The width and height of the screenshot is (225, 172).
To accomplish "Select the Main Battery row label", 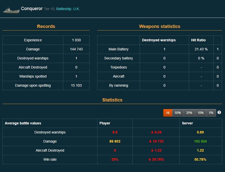I will (118, 49).
